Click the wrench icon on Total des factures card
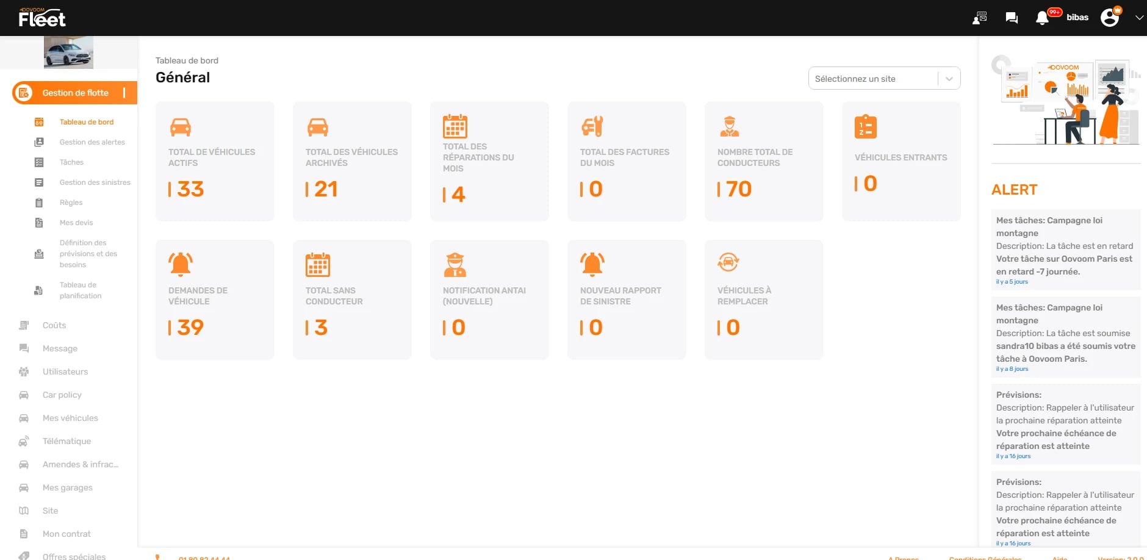Viewport: 1147px width, 560px height. point(592,126)
